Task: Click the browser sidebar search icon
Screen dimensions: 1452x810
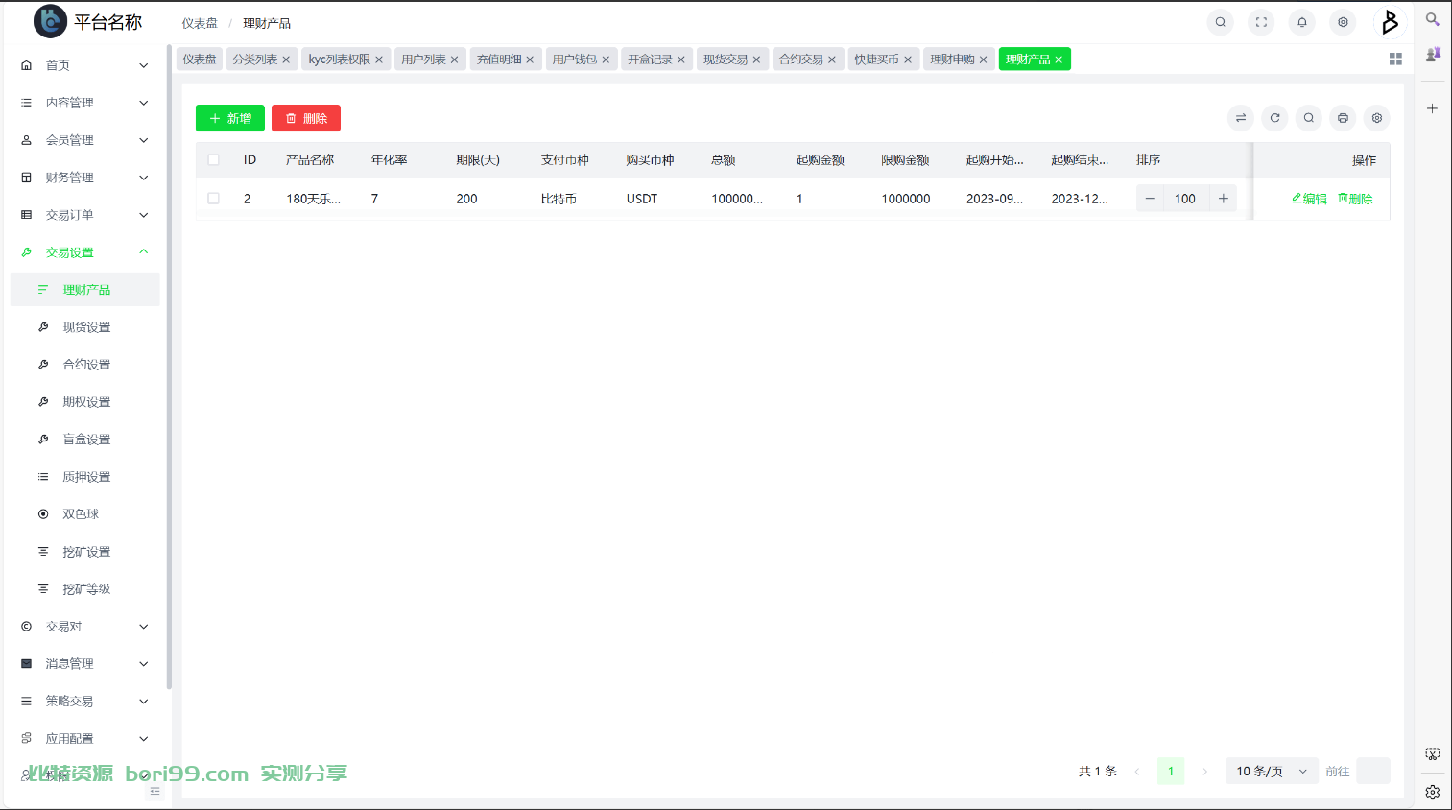Action: (1432, 19)
